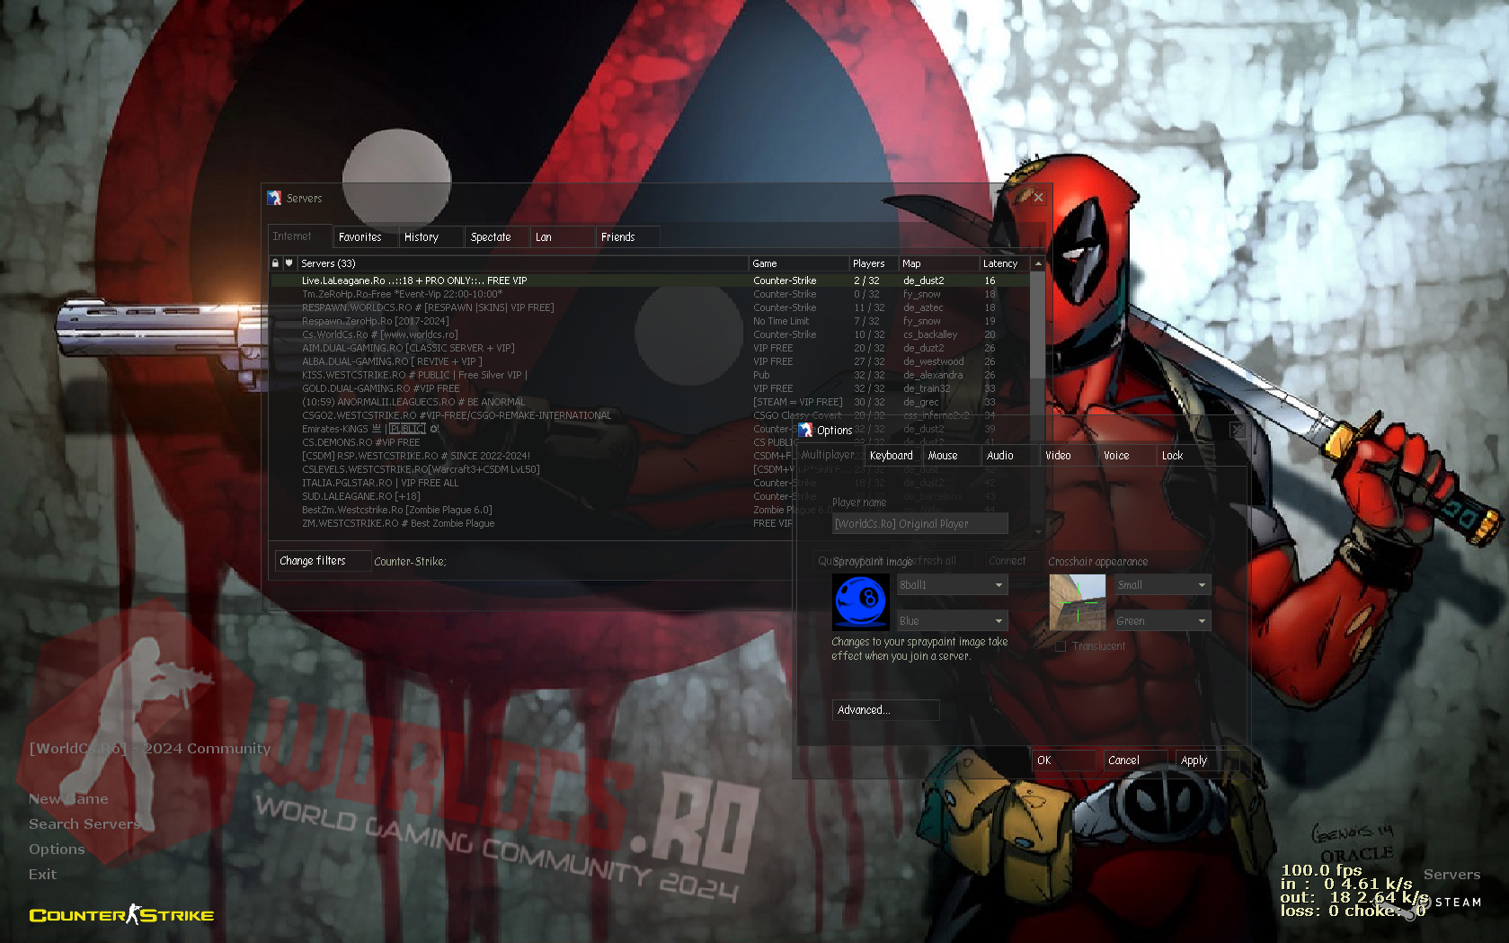
Task: Open the Friends tab in Servers
Action: (628, 236)
